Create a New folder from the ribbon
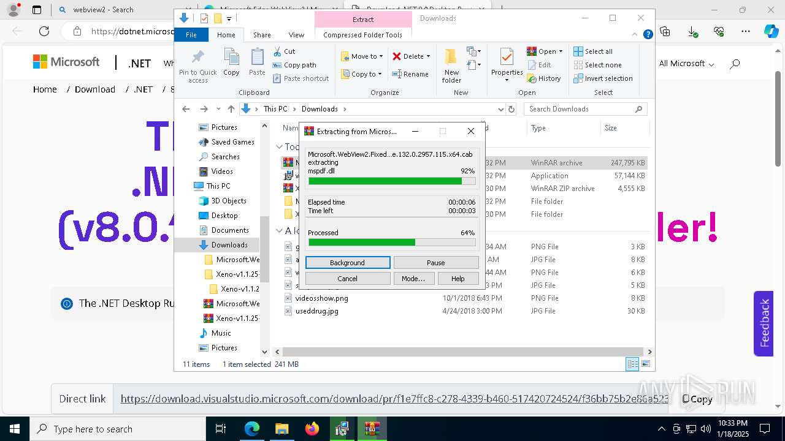The image size is (785, 441). coord(451,66)
